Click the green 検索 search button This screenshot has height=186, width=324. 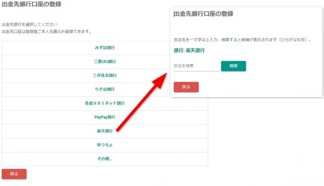click(x=233, y=66)
